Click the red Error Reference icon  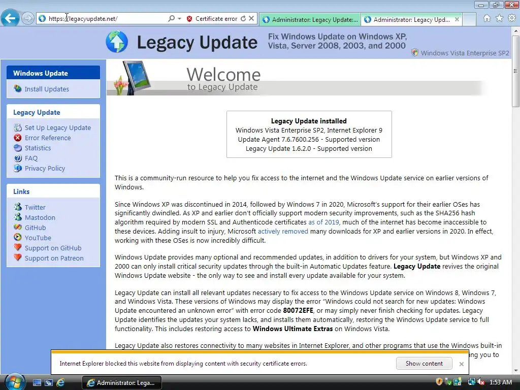coord(18,138)
